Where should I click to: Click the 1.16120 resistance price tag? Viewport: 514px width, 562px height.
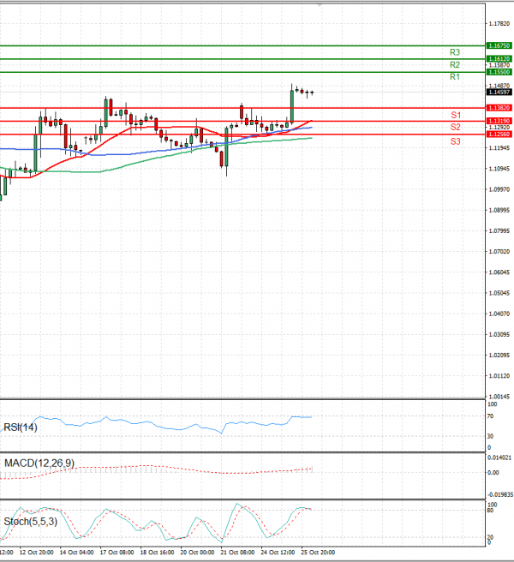499,58
